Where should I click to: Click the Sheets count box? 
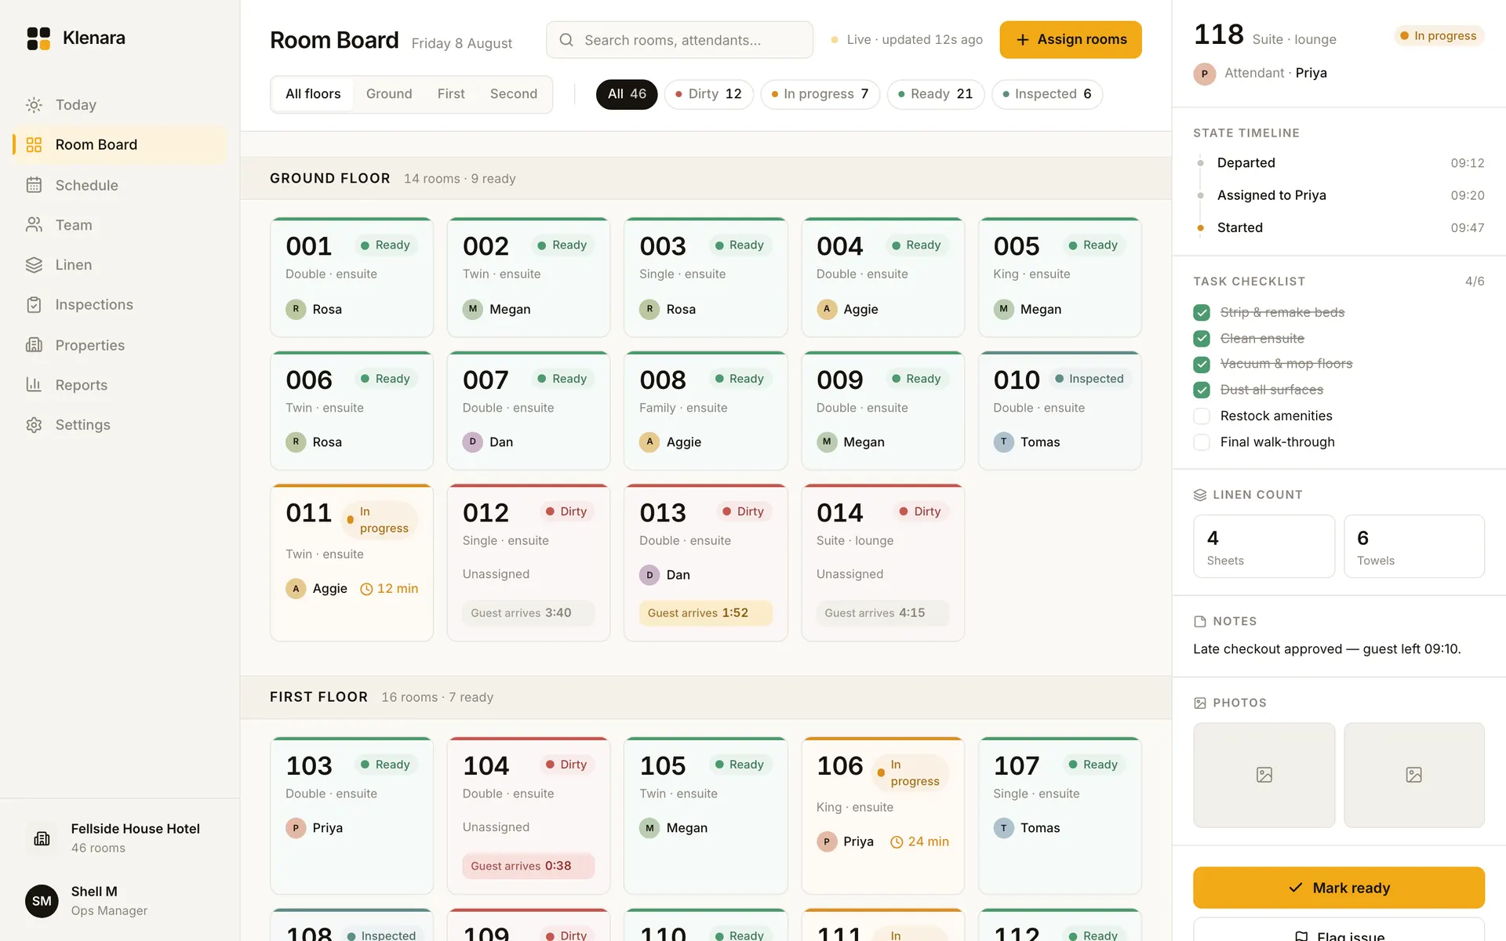point(1264,547)
